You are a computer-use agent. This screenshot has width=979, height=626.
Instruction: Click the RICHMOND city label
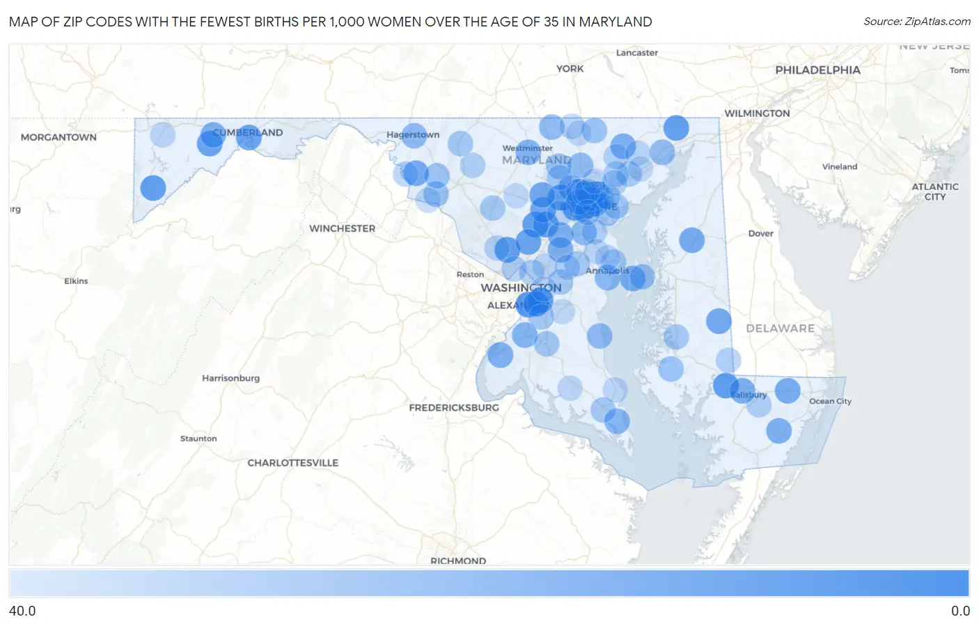[458, 561]
